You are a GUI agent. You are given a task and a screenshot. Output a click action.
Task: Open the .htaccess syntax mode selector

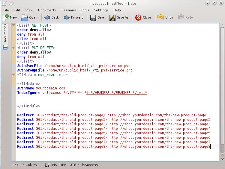tap(89, 165)
